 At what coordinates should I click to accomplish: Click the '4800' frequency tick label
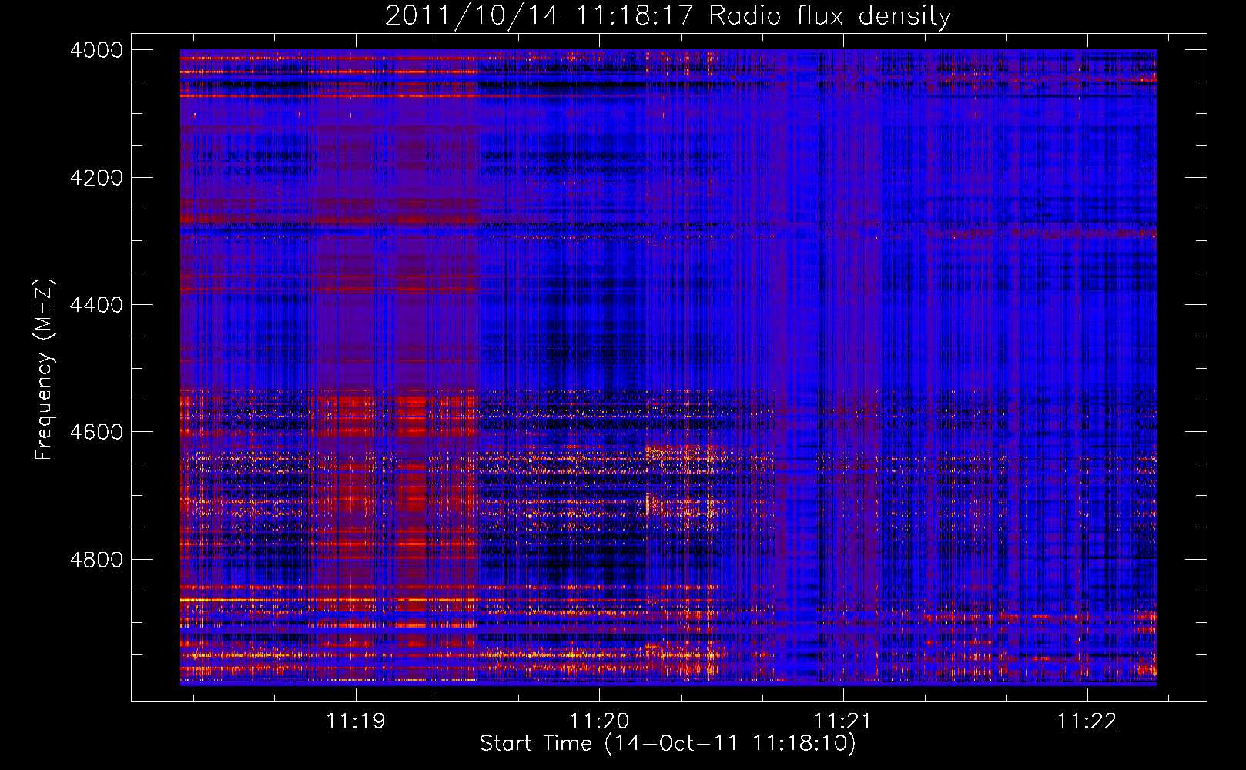(x=96, y=560)
